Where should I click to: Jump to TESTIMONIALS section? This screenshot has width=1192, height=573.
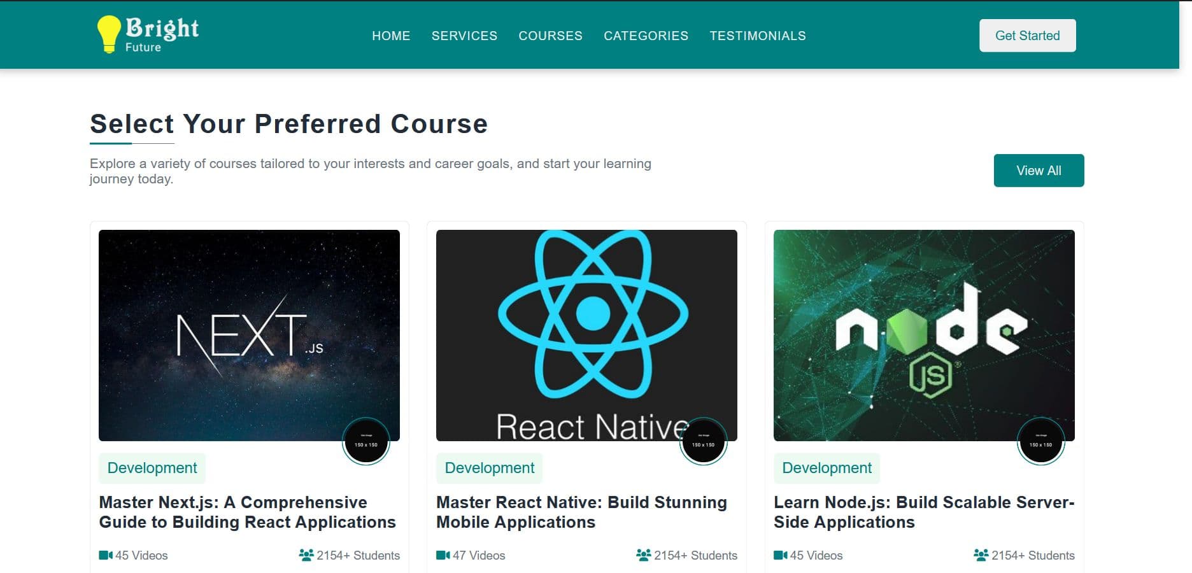pos(758,36)
